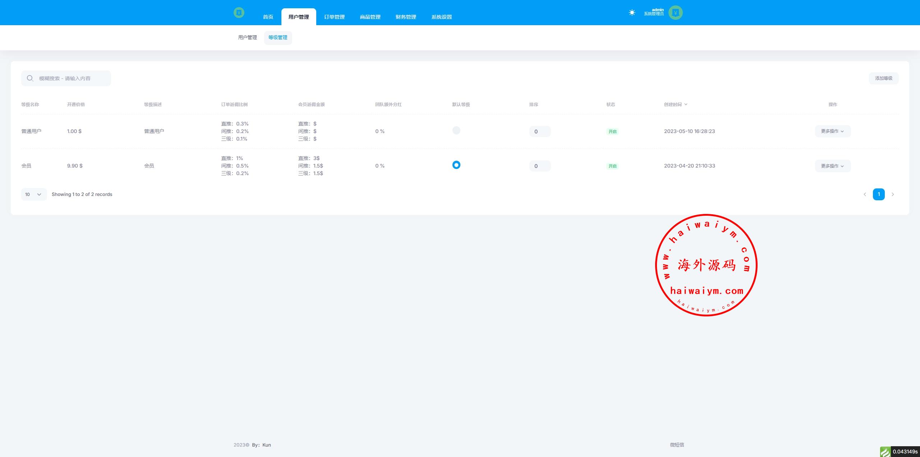Click page number 1 button
This screenshot has height=457, width=920.
click(x=878, y=194)
